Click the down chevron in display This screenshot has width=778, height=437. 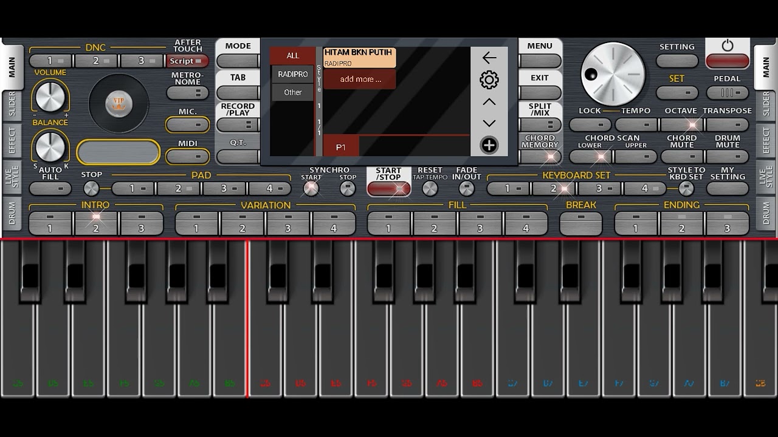[x=489, y=123]
